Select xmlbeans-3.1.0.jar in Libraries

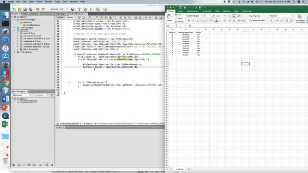tap(32, 41)
